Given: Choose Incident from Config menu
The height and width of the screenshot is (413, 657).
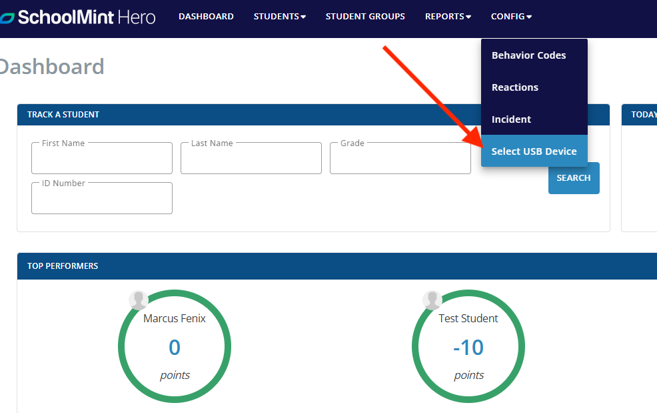Looking at the screenshot, I should click(534, 119).
